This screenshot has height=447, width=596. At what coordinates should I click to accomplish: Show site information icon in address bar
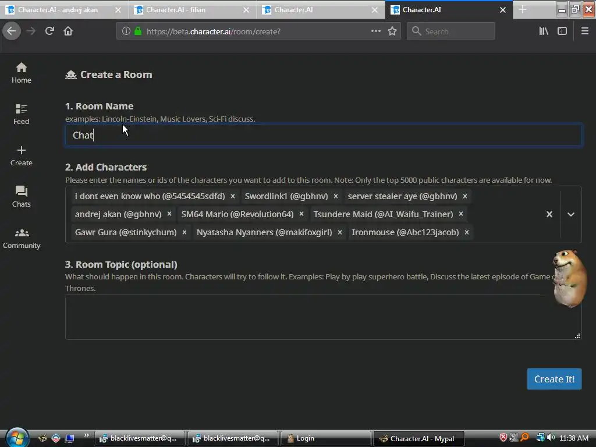pyautogui.click(x=126, y=31)
